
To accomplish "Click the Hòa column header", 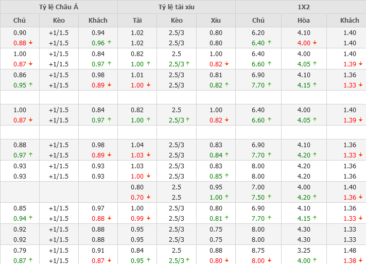I will [x=304, y=21].
